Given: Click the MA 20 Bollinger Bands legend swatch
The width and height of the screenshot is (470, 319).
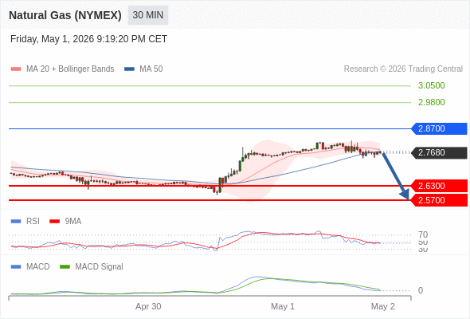Looking at the screenshot, I should (16, 69).
